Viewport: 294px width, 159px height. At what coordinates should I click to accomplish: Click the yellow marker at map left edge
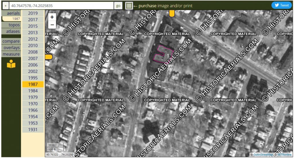point(49,57)
